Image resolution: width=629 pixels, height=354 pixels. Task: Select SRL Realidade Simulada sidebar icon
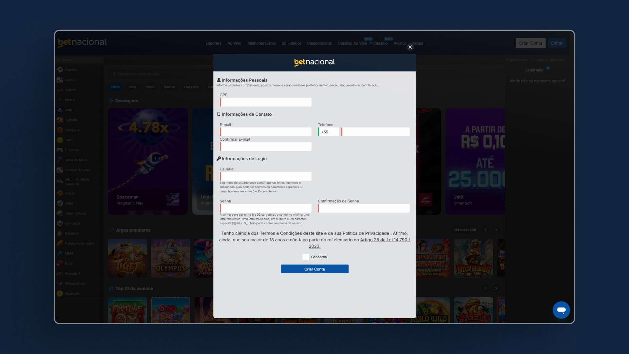pos(60,182)
